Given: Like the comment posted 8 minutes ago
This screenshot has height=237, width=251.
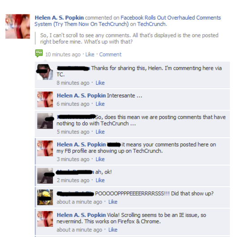Looking at the screenshot, I should coord(100,83).
